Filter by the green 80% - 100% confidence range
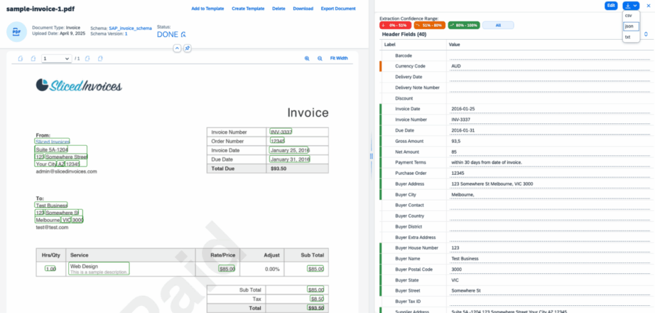Image resolution: width=655 pixels, height=313 pixels. click(464, 25)
